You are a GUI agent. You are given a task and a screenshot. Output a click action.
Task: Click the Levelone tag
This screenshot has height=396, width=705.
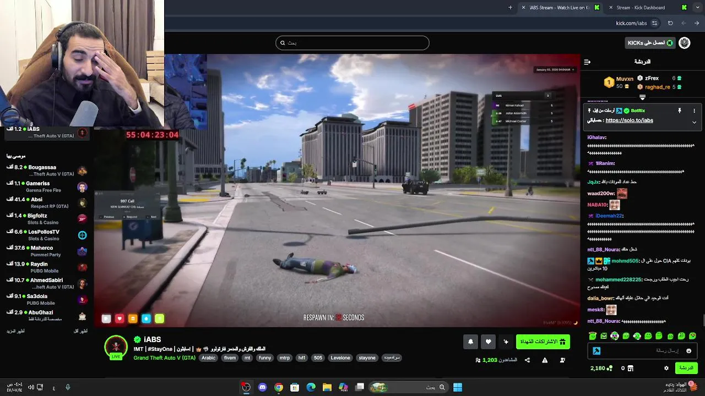tap(340, 358)
